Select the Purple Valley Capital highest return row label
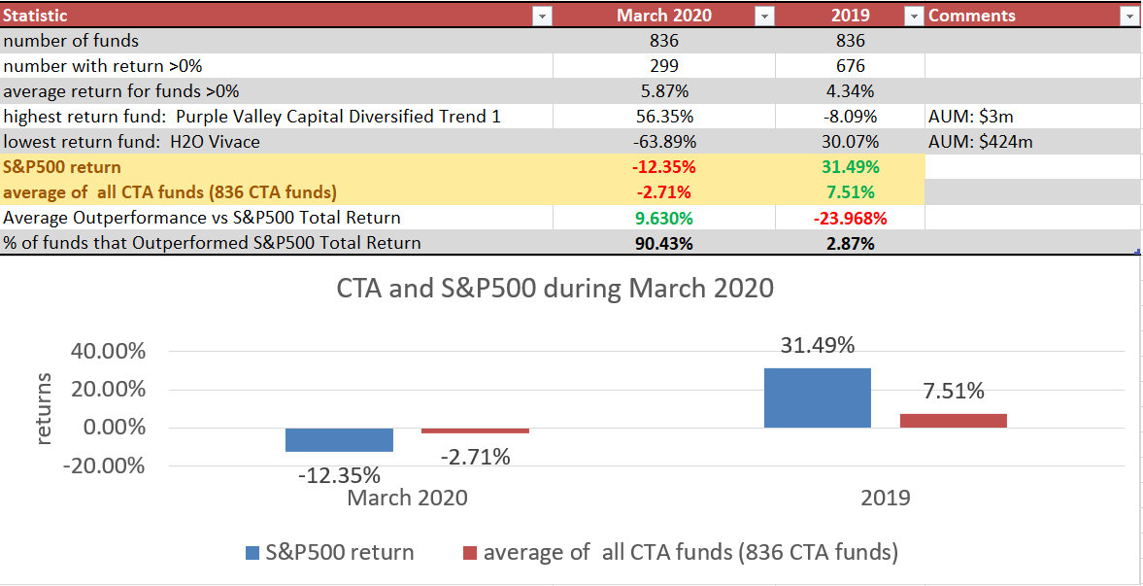The height and width of the screenshot is (586, 1143). [252, 117]
